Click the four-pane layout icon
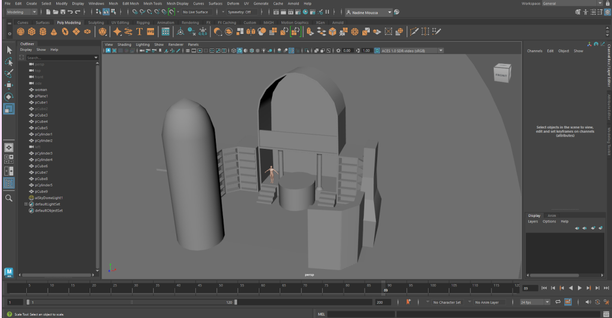This screenshot has width=612, height=318. [9, 159]
